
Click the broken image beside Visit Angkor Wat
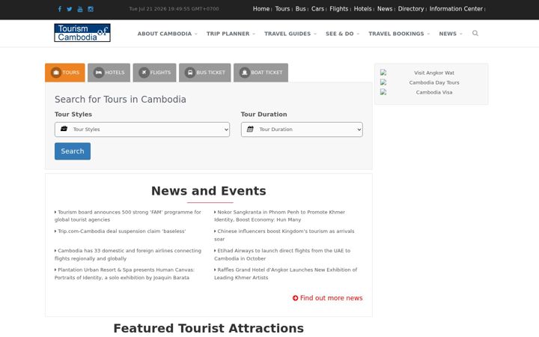[x=383, y=73]
